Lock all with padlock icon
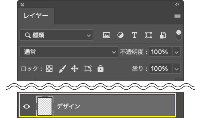Image resolution: width=201 pixels, height=118 pixels. pos(101,69)
